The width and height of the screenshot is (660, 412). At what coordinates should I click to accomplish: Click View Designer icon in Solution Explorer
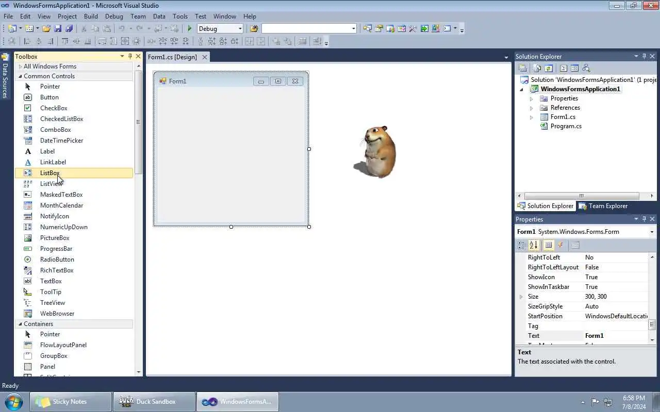tap(574, 68)
